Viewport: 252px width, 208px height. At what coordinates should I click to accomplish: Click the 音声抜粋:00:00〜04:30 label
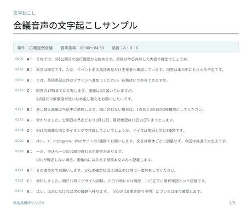click(x=82, y=48)
